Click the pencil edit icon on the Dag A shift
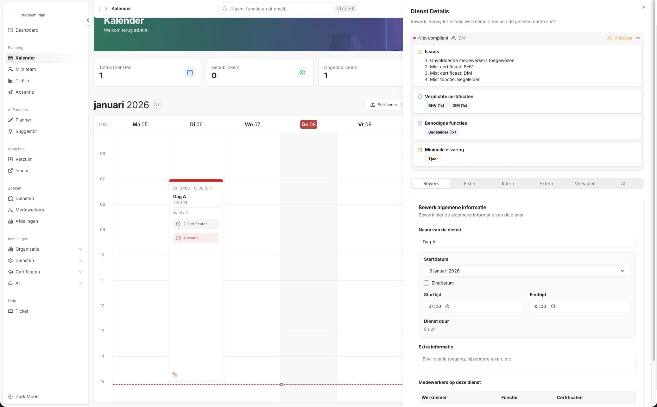 pos(175,375)
